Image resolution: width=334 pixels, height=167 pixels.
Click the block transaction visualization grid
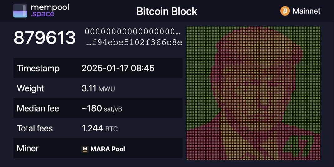[253, 93]
